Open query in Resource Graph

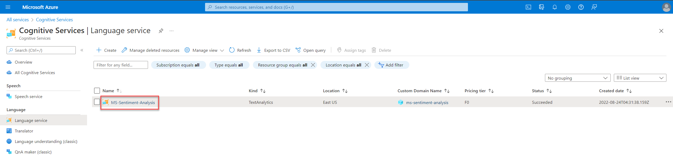310,50
